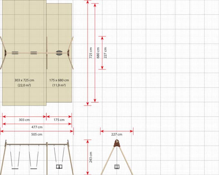Viewport: 219px width, 175px height.
Task: Select the swing seat in the side elevation
Action: 116,166
